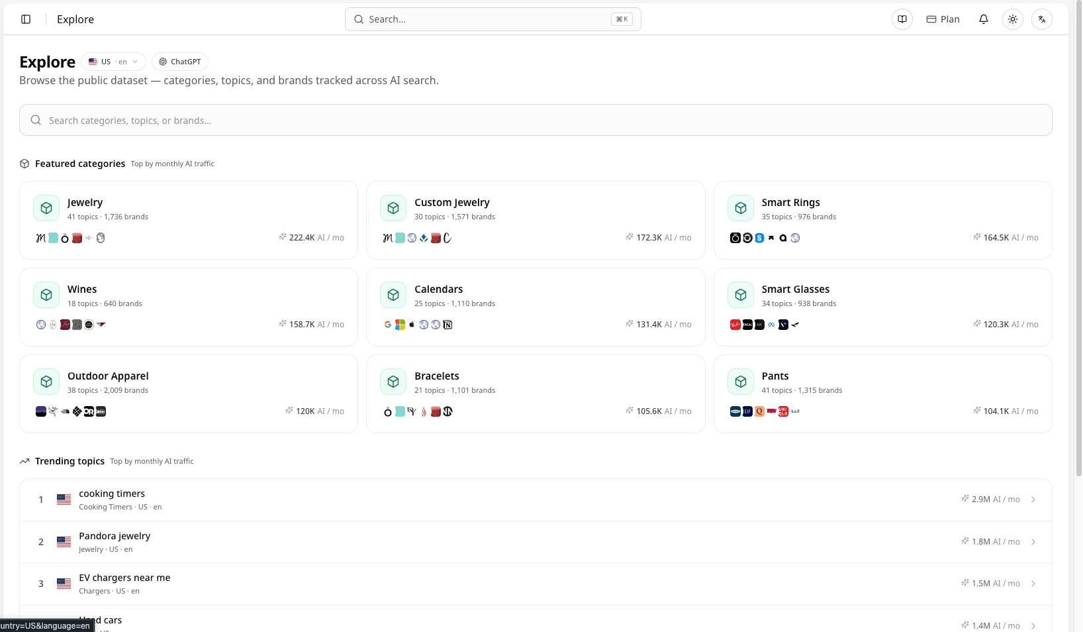Expand Pandora jewelry row chevron
The image size is (1083, 632).
point(1033,542)
